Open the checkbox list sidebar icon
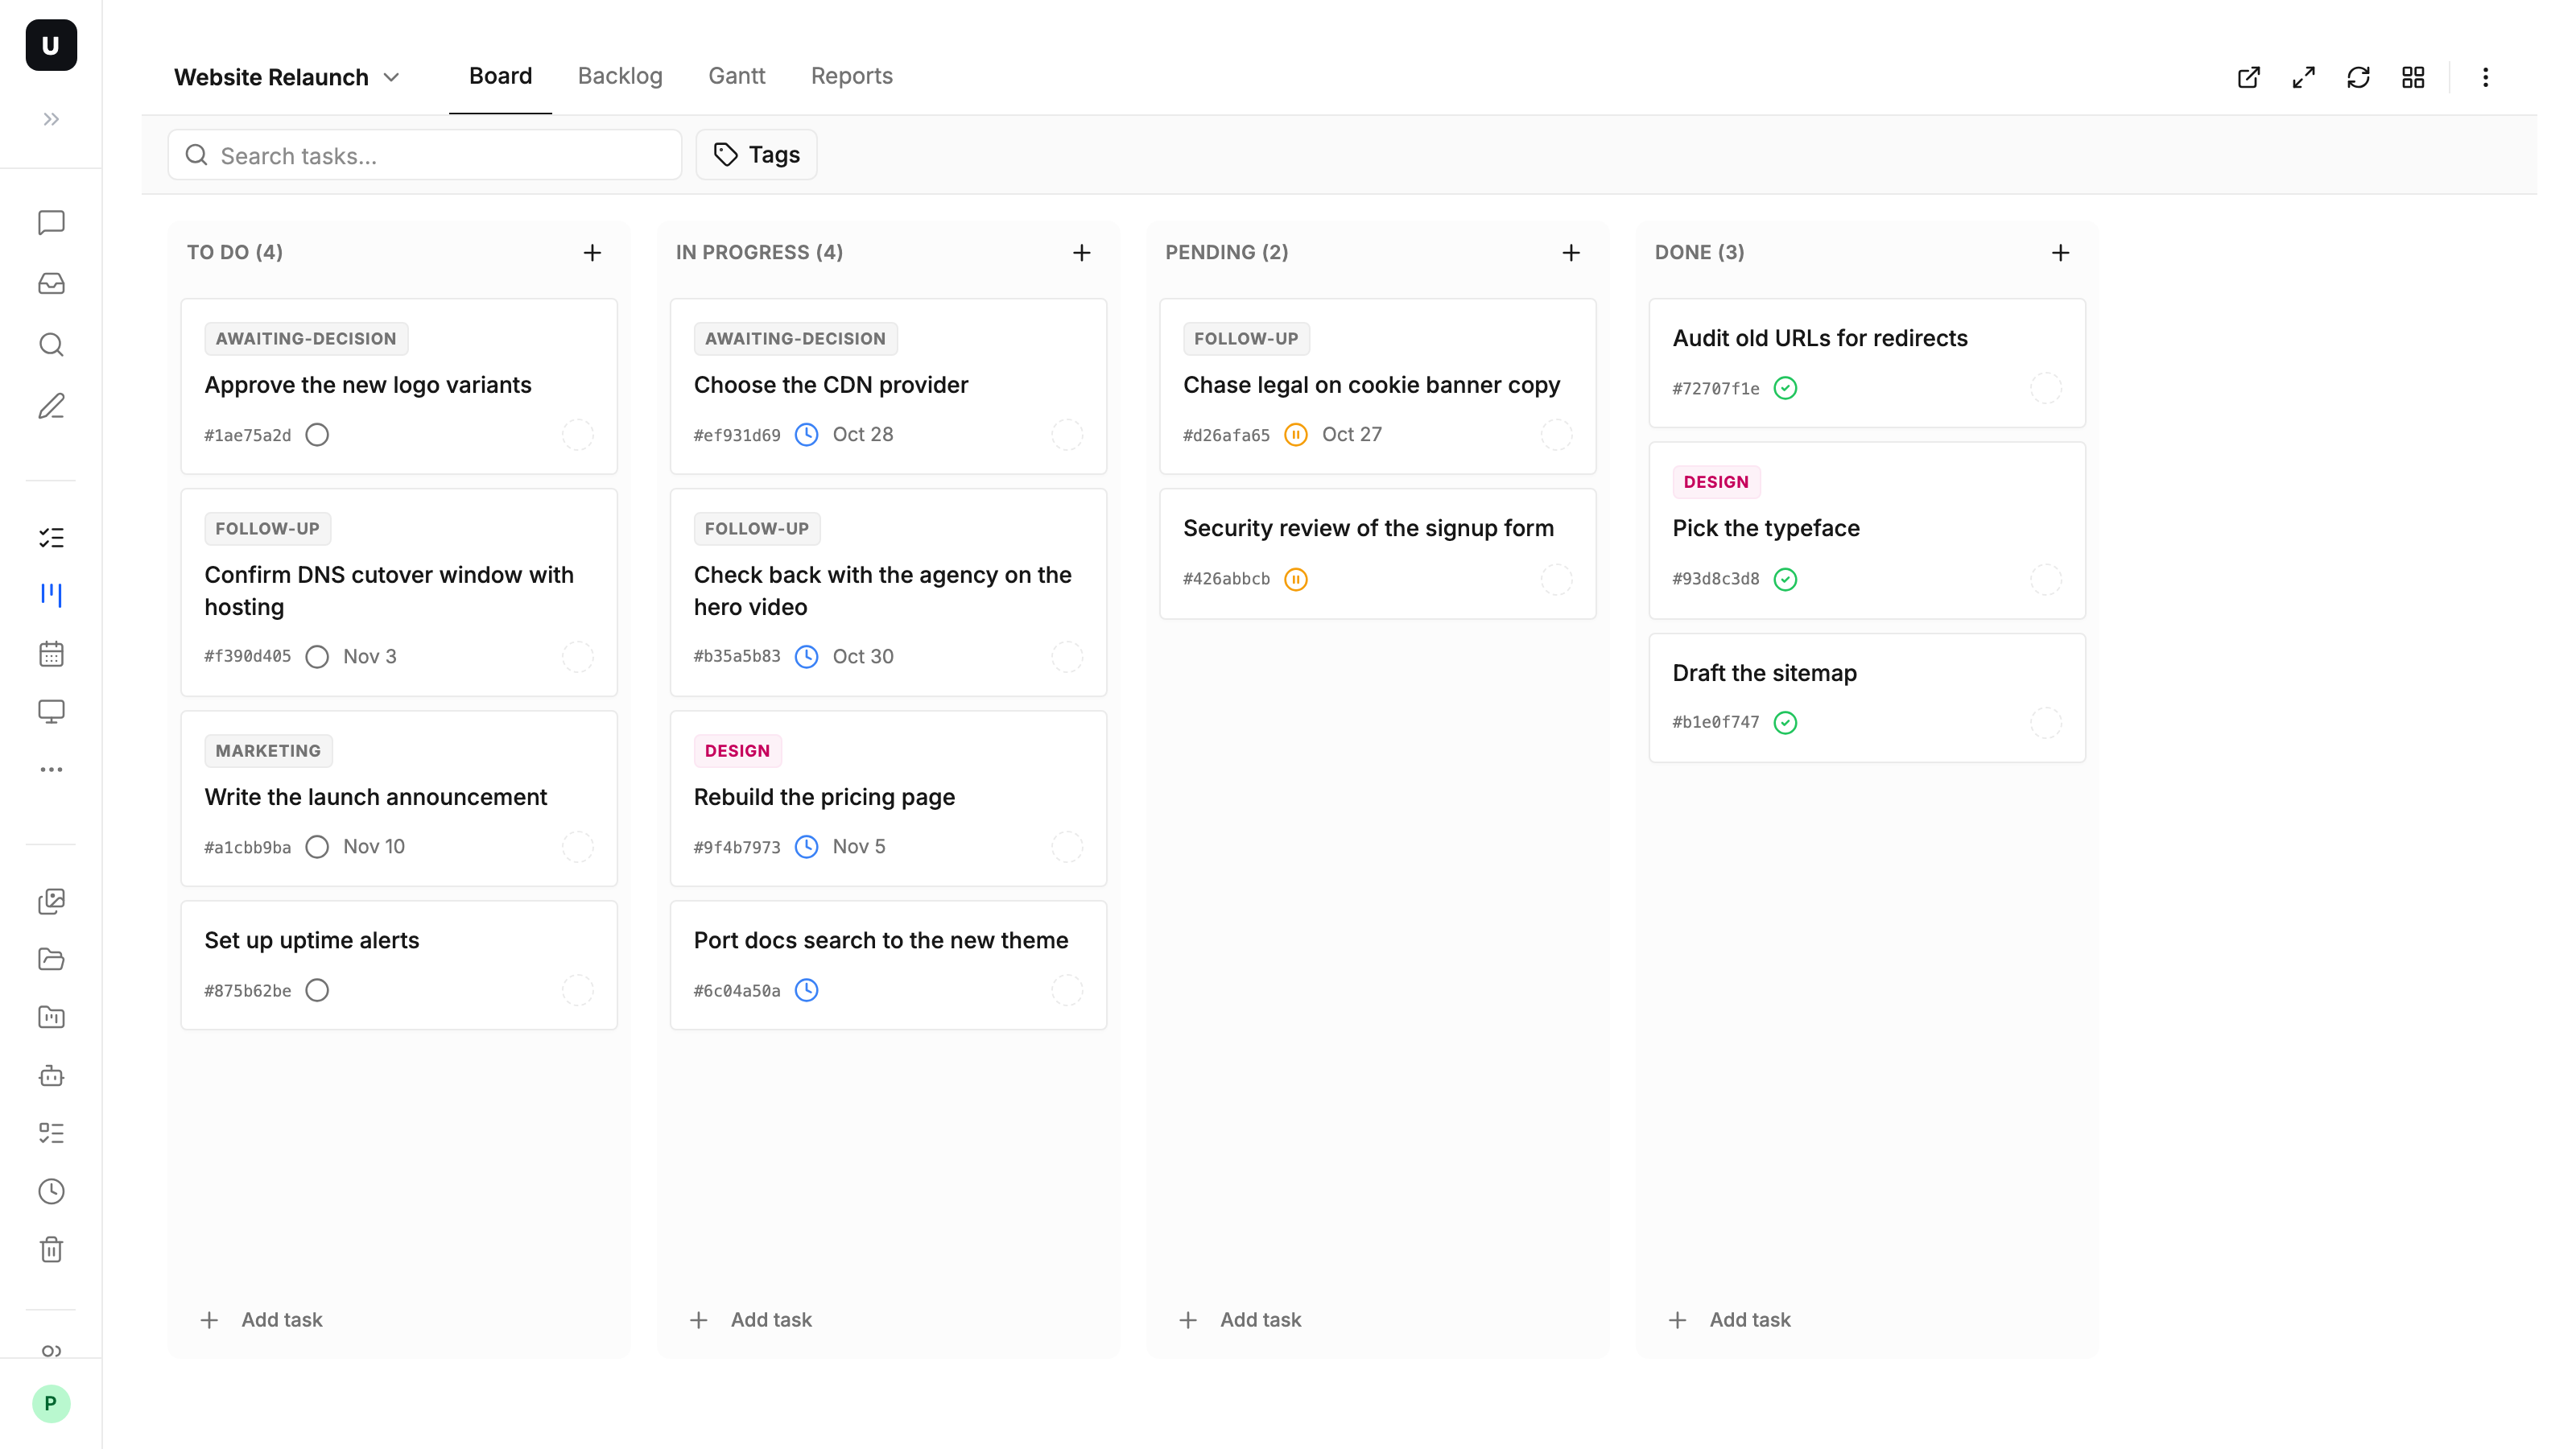Image resolution: width=2576 pixels, height=1449 pixels. 51,1133
